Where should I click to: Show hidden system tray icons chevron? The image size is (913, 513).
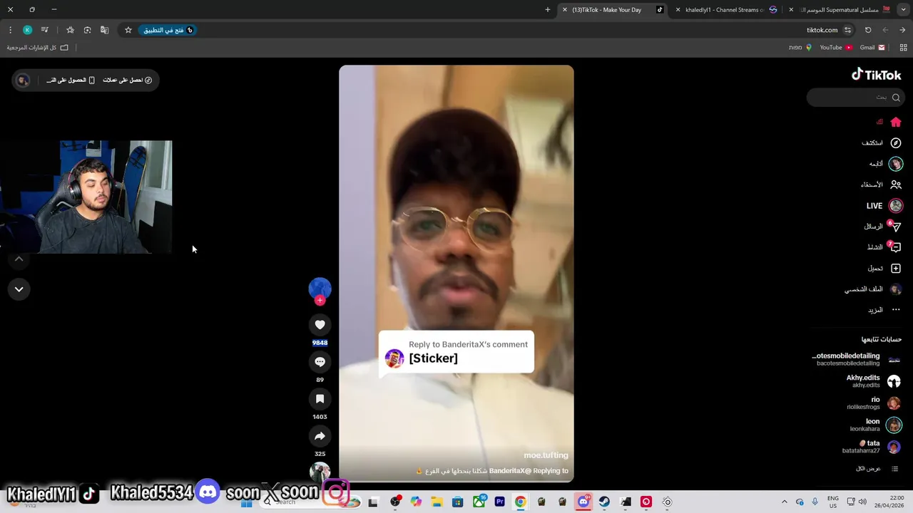pyautogui.click(x=784, y=502)
